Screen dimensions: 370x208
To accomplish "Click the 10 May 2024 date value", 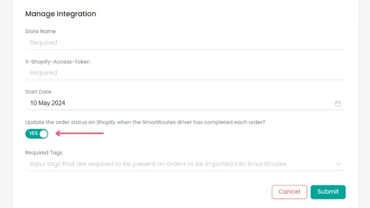I will 48,103.
